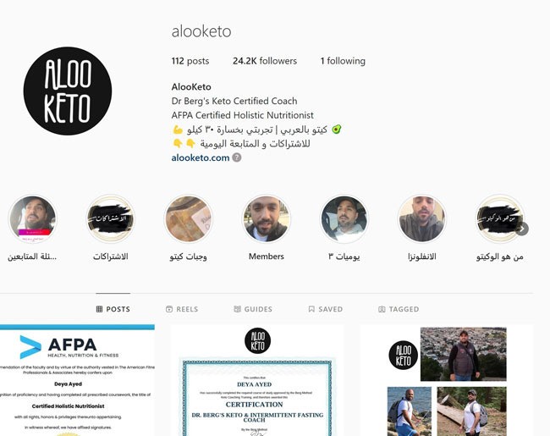View the 24.2K followers list
The height and width of the screenshot is (436, 550).
265,61
